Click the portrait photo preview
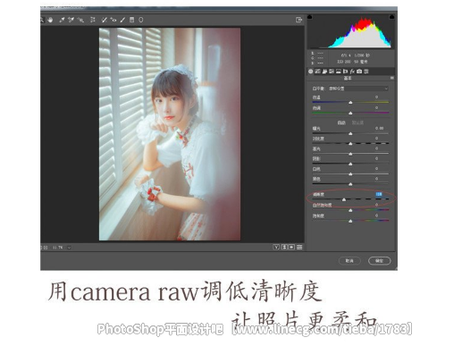The width and height of the screenshot is (462, 346). [170, 134]
